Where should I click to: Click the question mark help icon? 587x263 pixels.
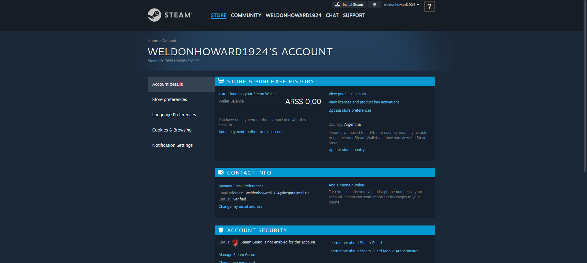[x=429, y=6]
